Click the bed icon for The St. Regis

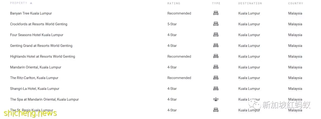pyautogui.click(x=216, y=110)
